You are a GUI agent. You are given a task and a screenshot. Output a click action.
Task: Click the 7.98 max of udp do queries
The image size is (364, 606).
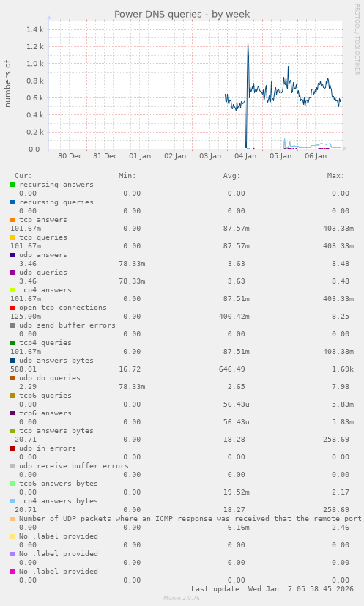(341, 387)
